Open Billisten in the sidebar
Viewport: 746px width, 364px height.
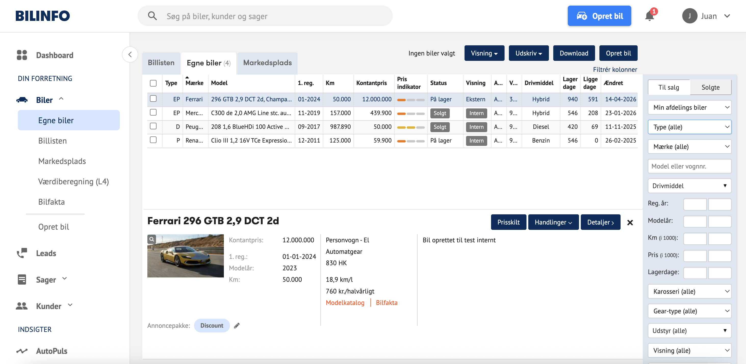(53, 141)
